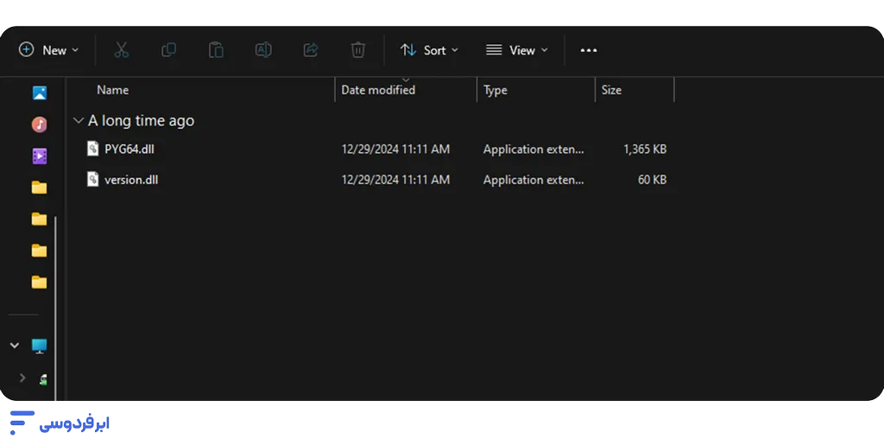Collapse the This PC tree node
This screenshot has height=445, width=884.
15,346
